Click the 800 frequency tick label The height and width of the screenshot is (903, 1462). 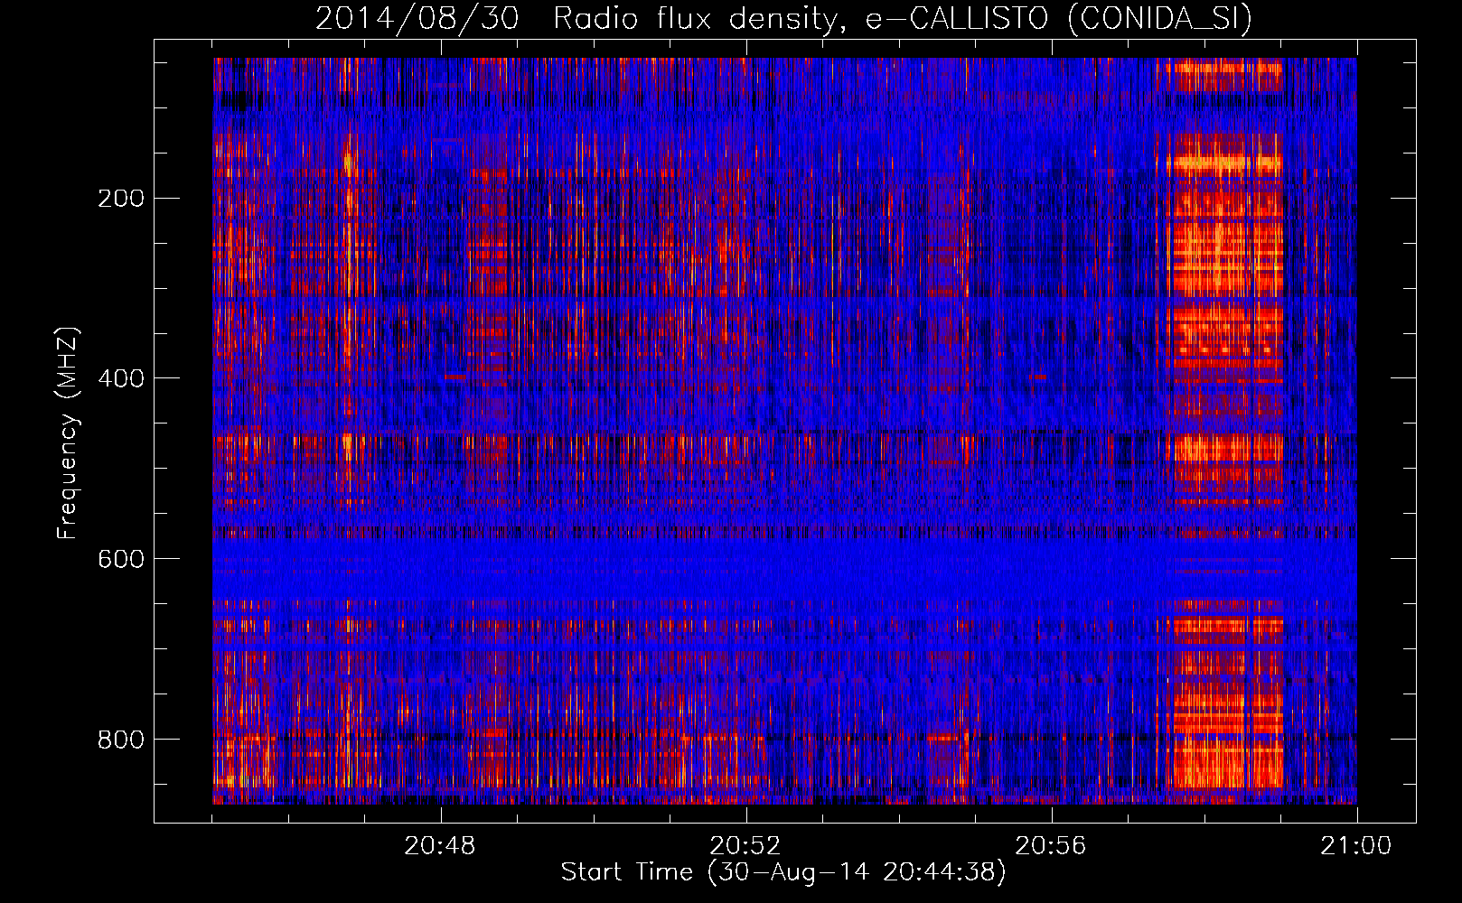121,740
